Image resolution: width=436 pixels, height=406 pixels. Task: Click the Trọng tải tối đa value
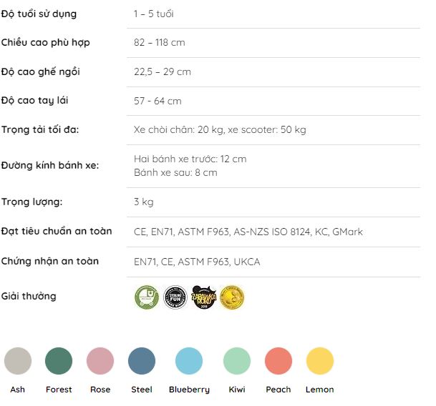click(220, 130)
